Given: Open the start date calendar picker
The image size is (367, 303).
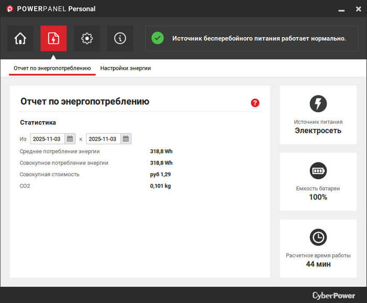Looking at the screenshot, I should tap(70, 139).
